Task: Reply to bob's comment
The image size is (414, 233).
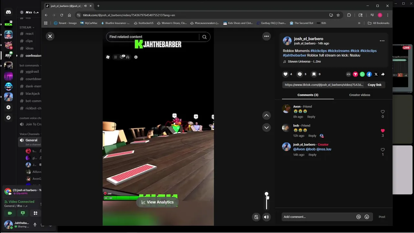Action: (312, 136)
